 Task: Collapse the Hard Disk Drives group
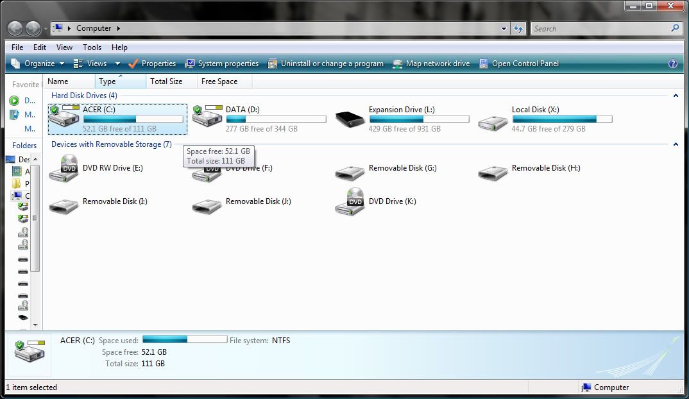[676, 96]
